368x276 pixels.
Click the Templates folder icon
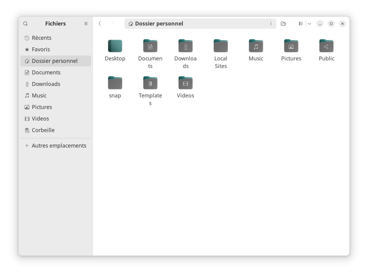click(x=150, y=83)
